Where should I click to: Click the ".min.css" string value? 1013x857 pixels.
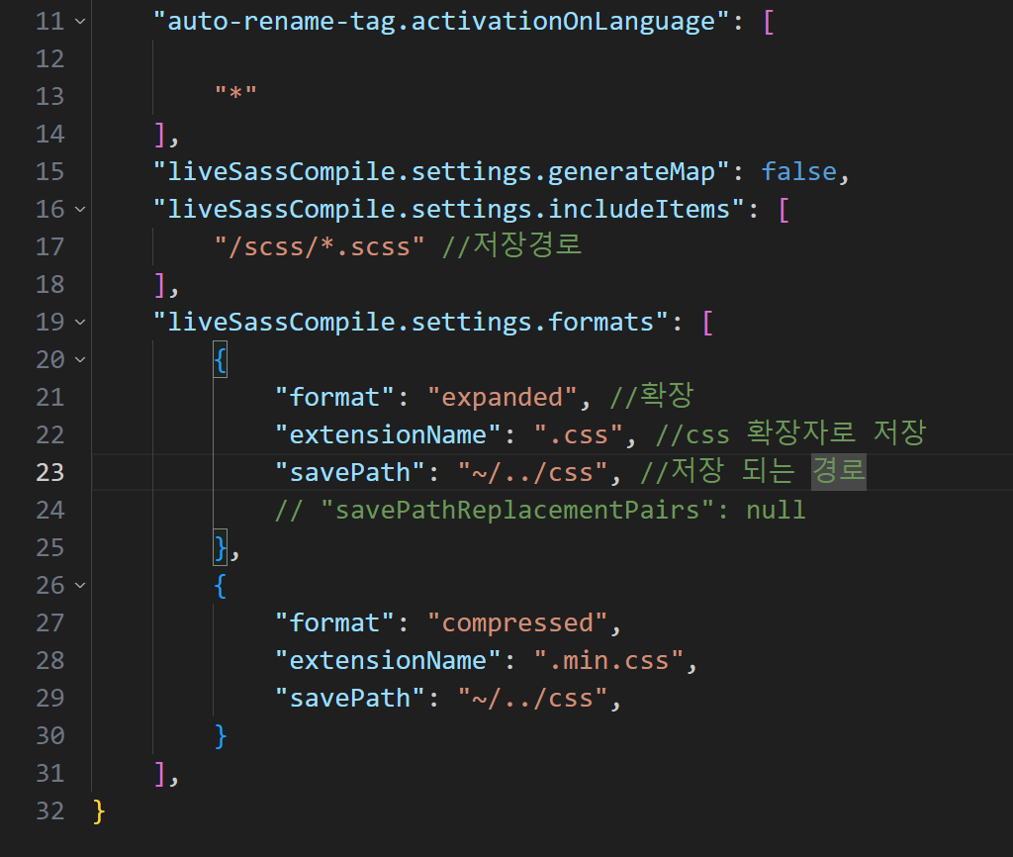click(x=609, y=660)
